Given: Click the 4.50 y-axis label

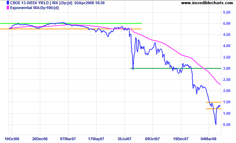Looking at the screenshot, I should point(227,35).
